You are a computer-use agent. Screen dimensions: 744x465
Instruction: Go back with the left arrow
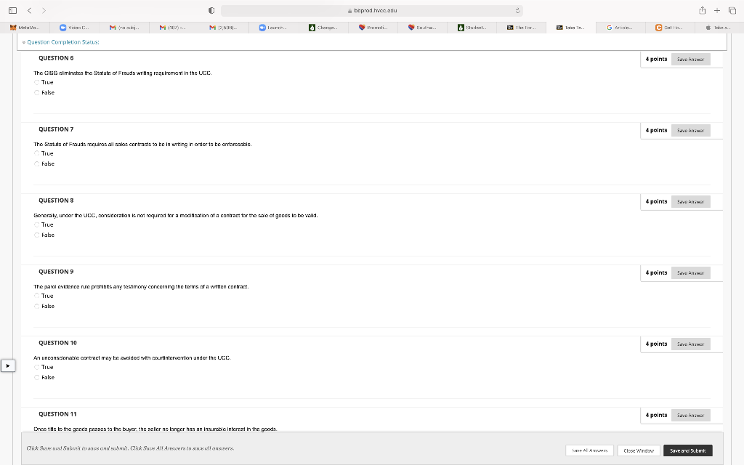pyautogui.click(x=29, y=10)
